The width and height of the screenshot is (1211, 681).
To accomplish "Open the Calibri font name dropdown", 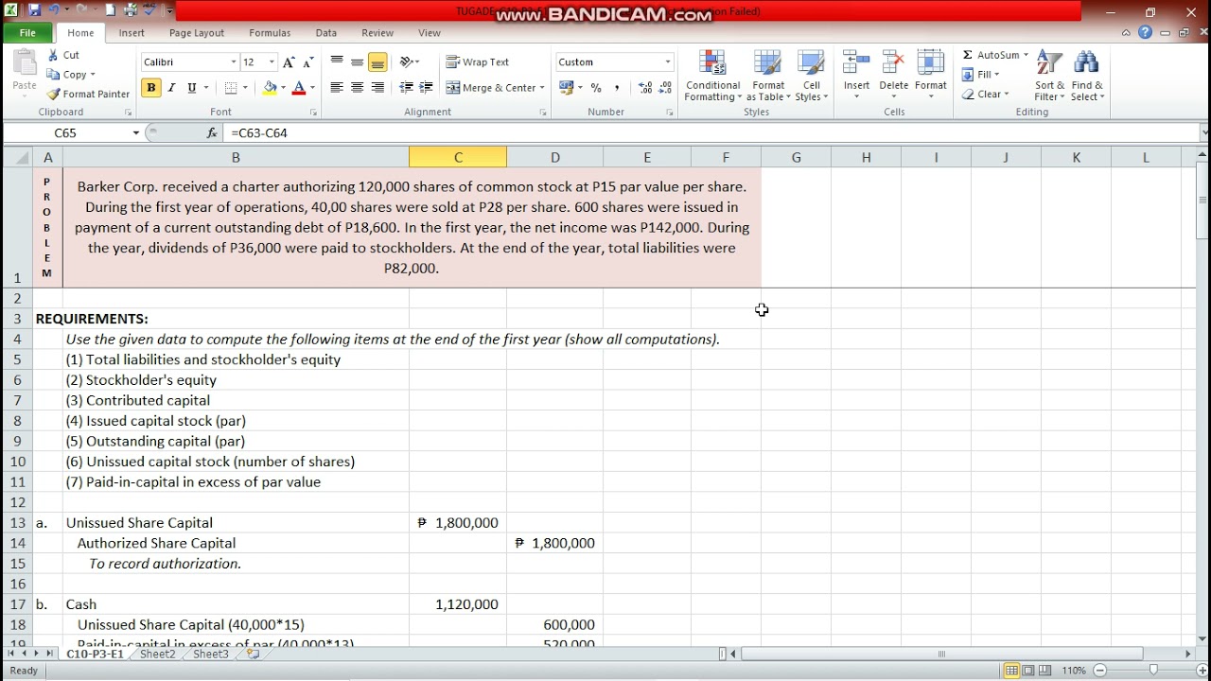I will (x=234, y=61).
